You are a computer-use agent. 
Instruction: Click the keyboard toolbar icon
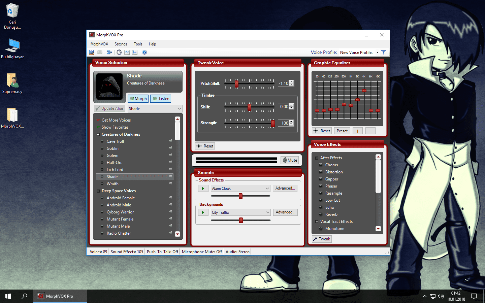(x=100, y=52)
